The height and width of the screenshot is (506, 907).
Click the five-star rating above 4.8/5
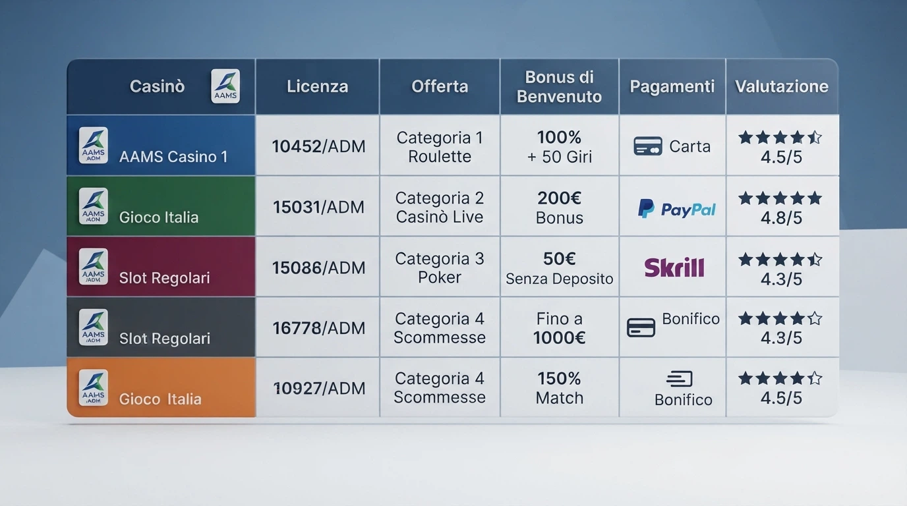click(x=780, y=198)
